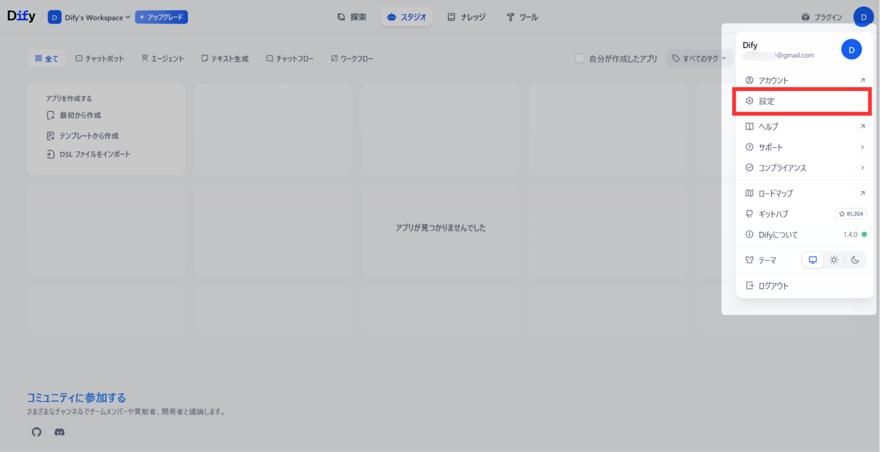The image size is (880, 452).
Task: Open the Dify's Workspace dropdown
Action: coord(89,17)
